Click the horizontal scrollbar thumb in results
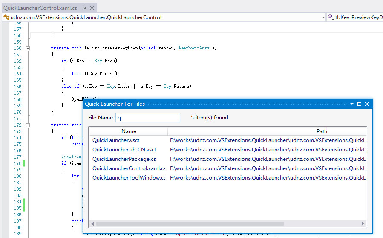 [x=190, y=223]
